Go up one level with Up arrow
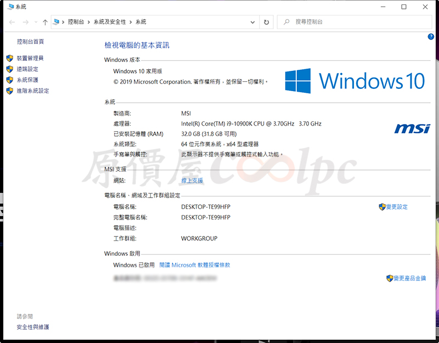The width and height of the screenshot is (439, 343). pos(45,22)
